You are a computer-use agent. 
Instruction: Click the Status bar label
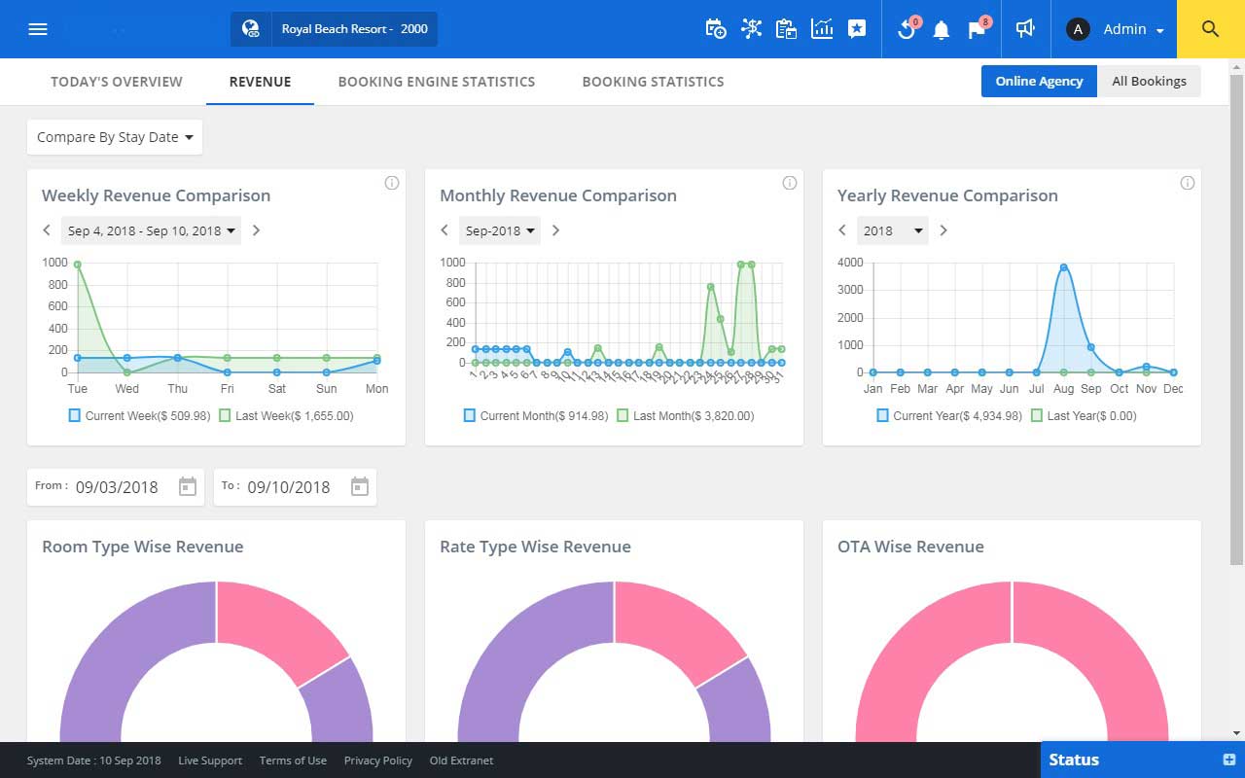[x=1074, y=760]
